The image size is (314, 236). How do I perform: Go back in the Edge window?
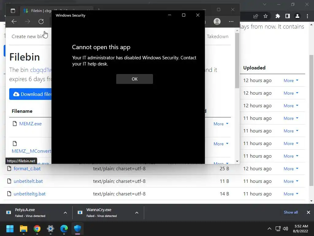click(14, 22)
